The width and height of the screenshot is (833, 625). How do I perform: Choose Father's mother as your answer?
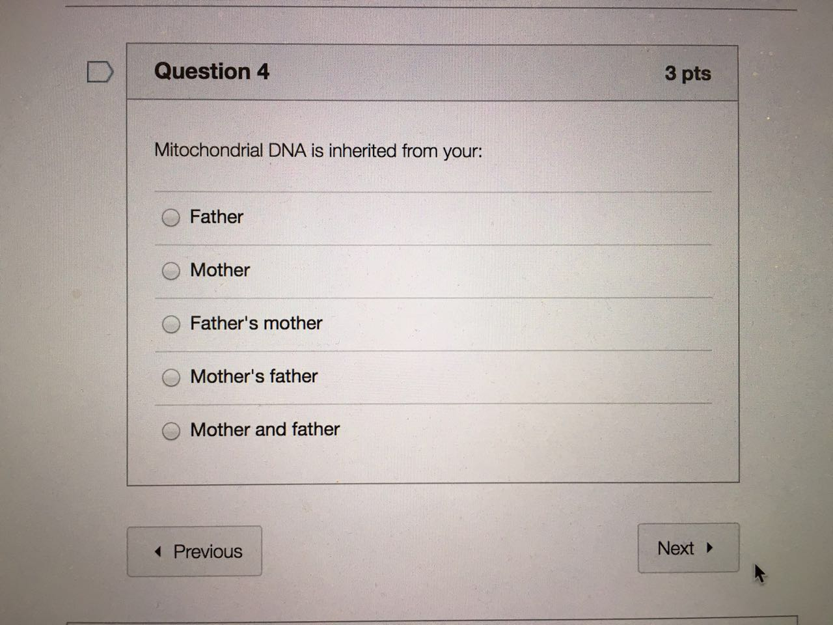tap(171, 324)
